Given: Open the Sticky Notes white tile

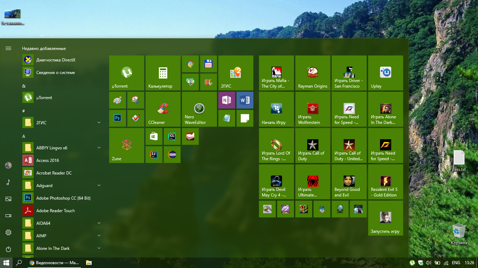Looking at the screenshot, I should (x=245, y=118).
